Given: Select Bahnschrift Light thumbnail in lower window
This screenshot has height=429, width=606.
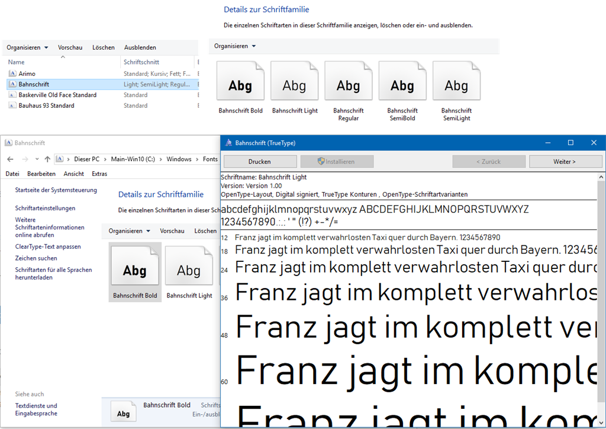Looking at the screenshot, I should [189, 272].
